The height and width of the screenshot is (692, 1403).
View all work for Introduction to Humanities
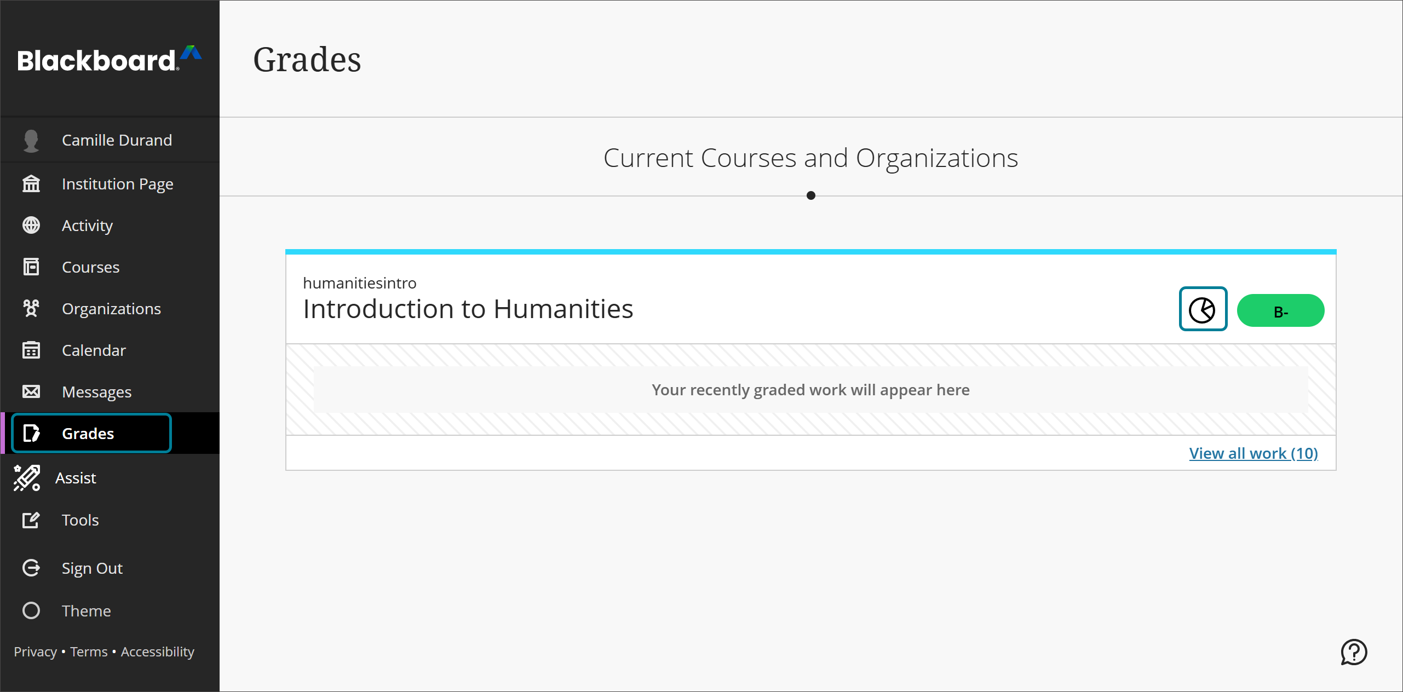[1254, 453]
